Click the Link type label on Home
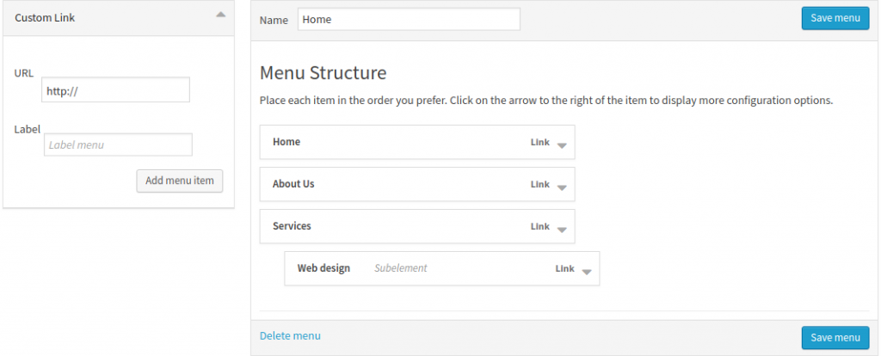Screen dimensions: 881x356 pyautogui.click(x=539, y=143)
